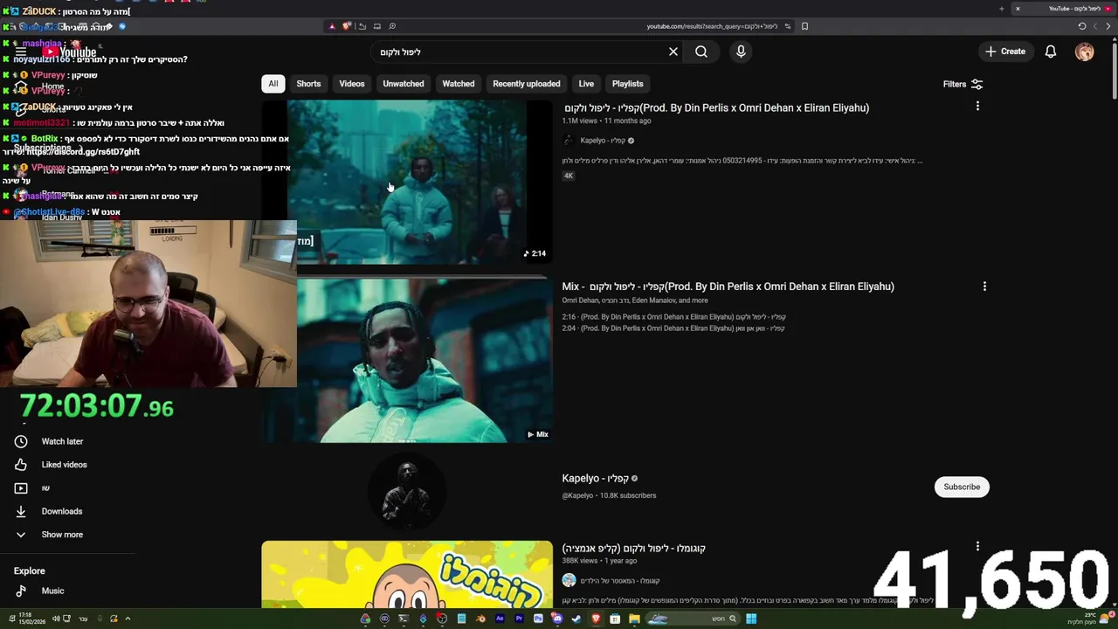Subscribe to the Kapelyo channel
This screenshot has height=629, width=1118.
pyautogui.click(x=962, y=487)
